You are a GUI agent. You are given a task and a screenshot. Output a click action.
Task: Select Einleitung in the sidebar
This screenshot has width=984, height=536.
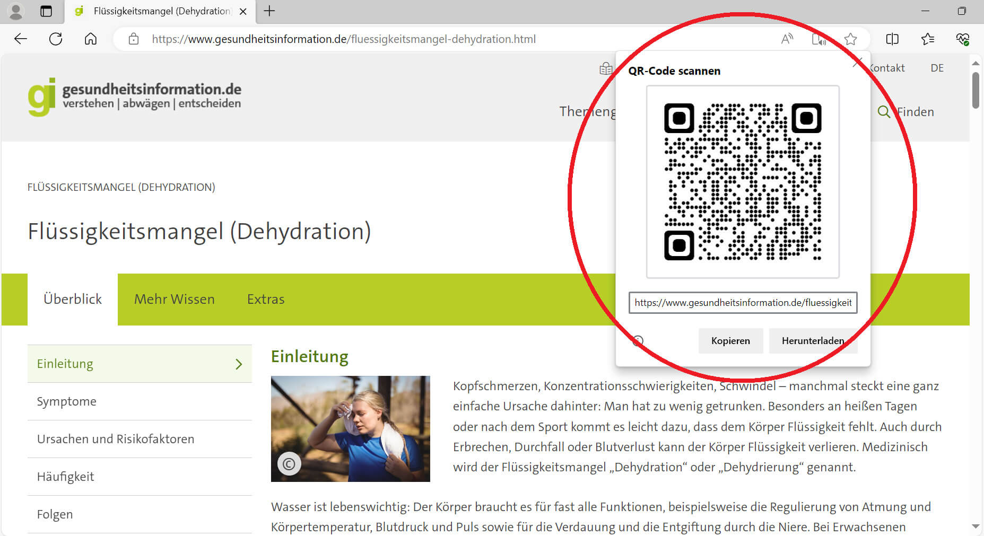point(140,364)
